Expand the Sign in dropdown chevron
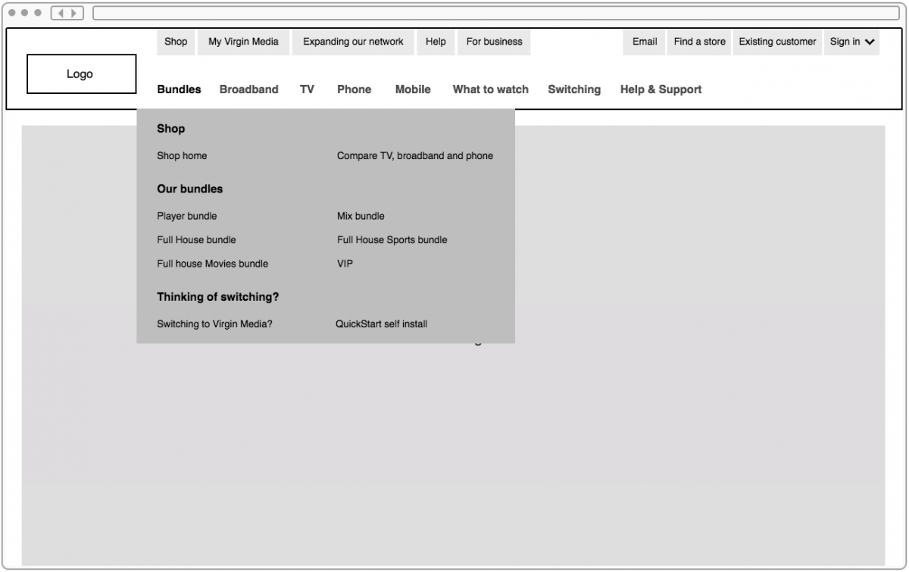This screenshot has height=572, width=909. [x=869, y=42]
